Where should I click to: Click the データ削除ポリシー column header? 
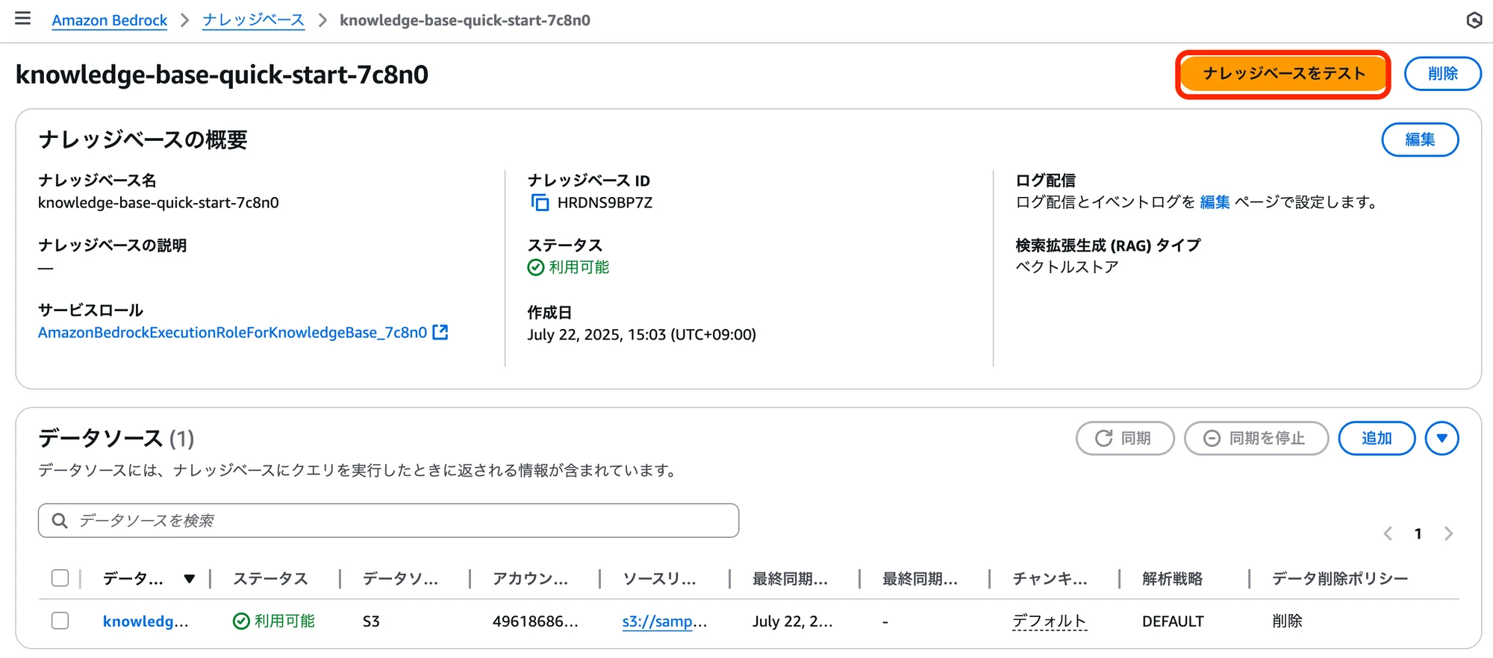click(1340, 579)
